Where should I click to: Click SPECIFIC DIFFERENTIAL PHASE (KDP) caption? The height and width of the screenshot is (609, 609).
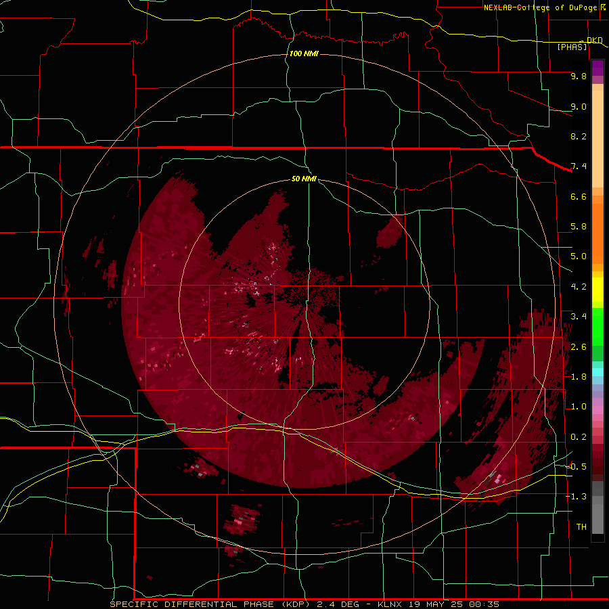coord(210,604)
